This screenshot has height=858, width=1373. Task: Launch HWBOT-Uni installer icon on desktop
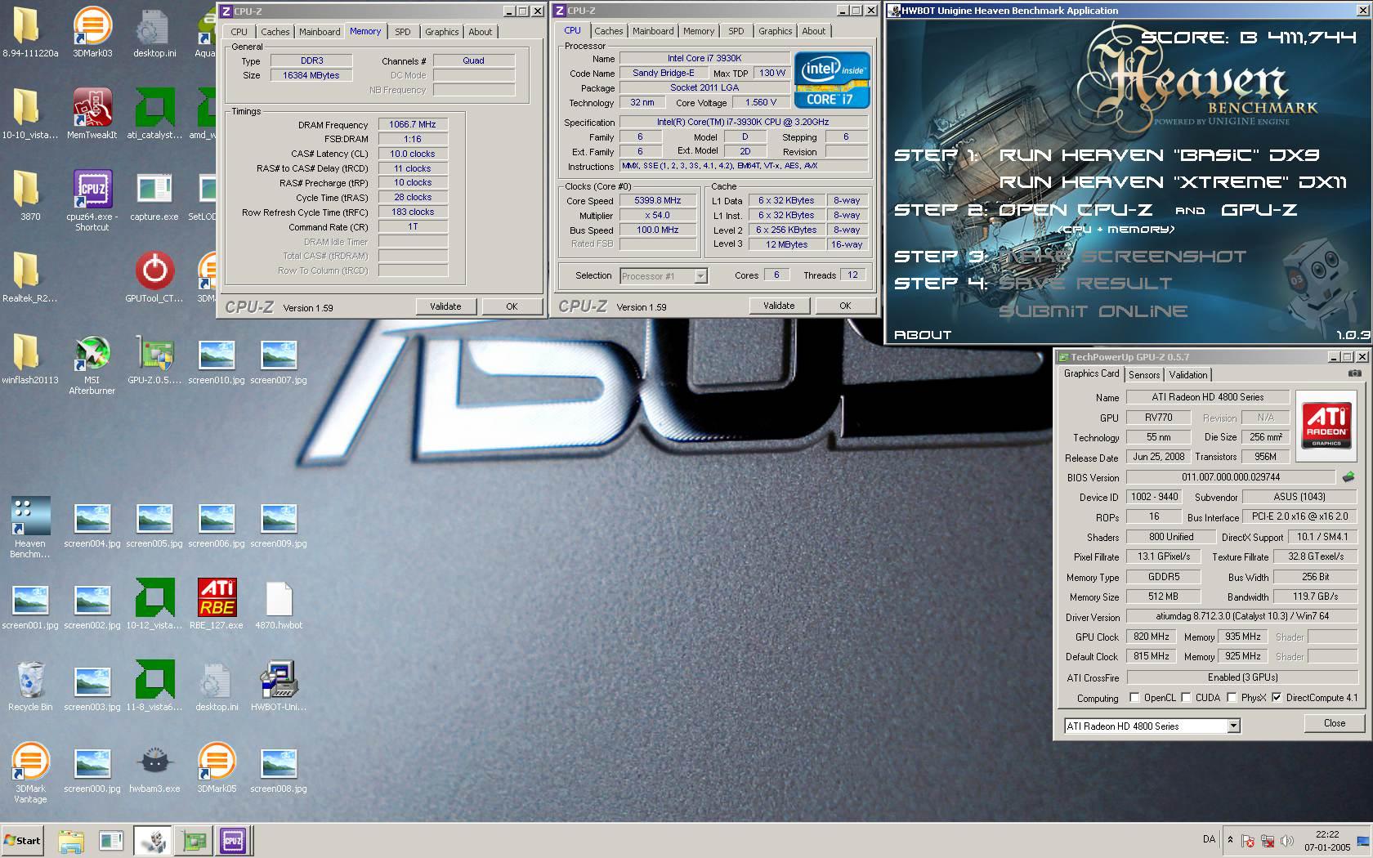pos(279,685)
